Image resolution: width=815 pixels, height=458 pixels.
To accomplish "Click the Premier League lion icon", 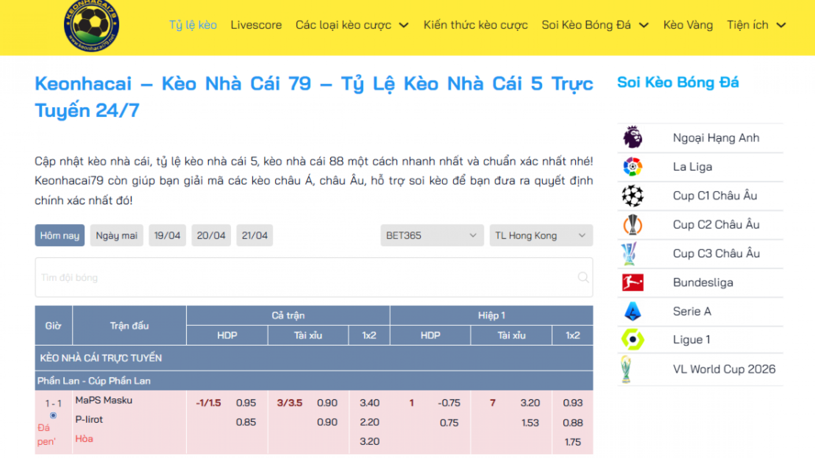I will [632, 137].
